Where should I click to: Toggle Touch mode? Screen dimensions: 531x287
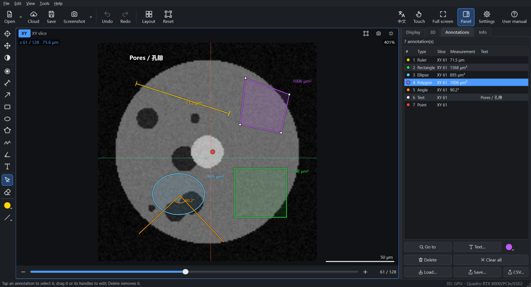pos(419,17)
